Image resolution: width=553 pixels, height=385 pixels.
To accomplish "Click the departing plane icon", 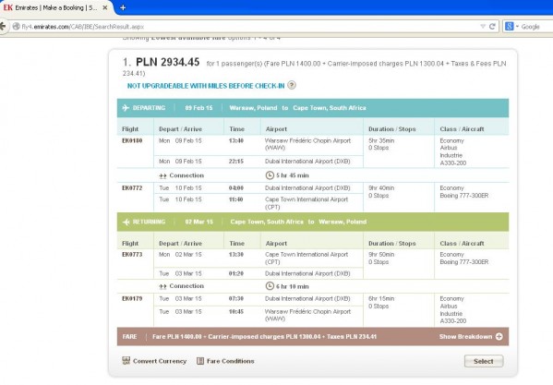I will 126,108.
